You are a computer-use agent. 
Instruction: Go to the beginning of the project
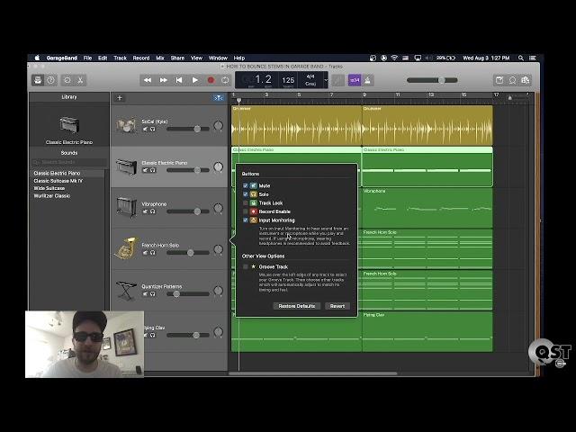[x=179, y=80]
